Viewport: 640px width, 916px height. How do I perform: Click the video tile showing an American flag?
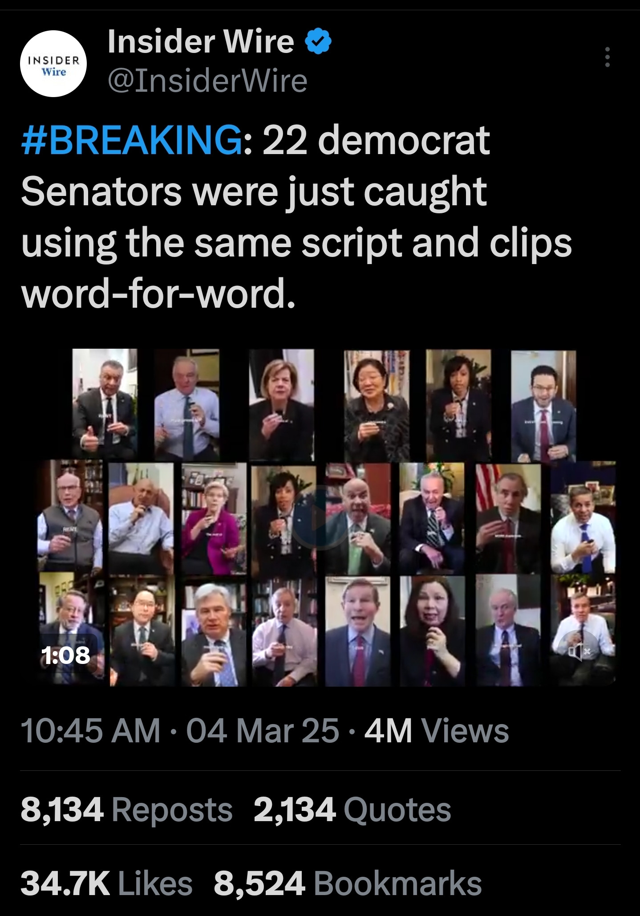pos(508,519)
